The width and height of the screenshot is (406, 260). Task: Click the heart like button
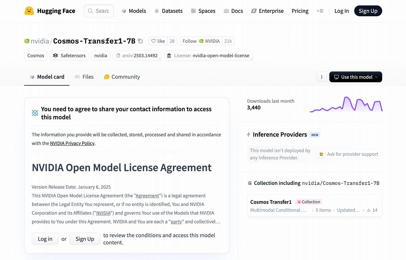[158, 41]
